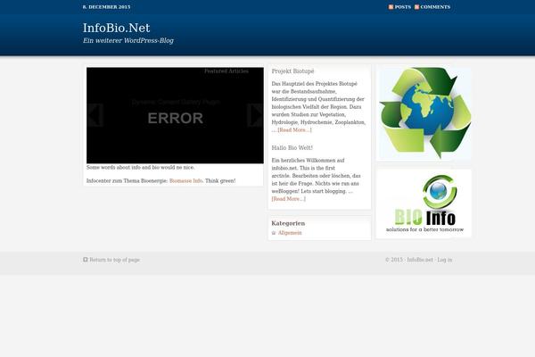Open the InfoBio.net footer link

420,260
